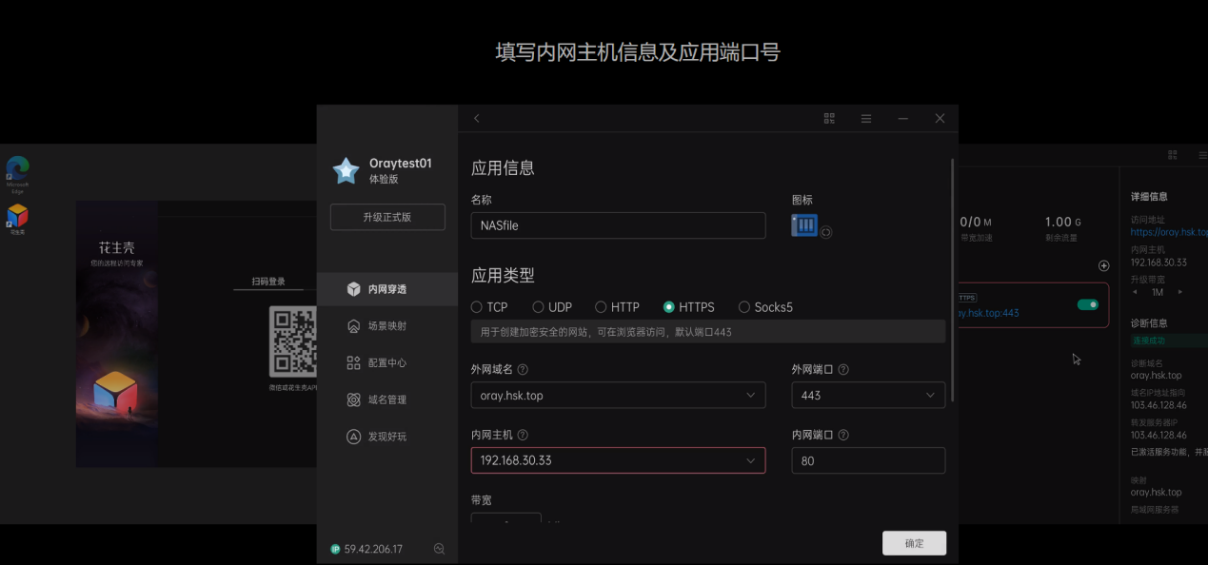Open the https://oray.hsk.top access address link

[1169, 232]
